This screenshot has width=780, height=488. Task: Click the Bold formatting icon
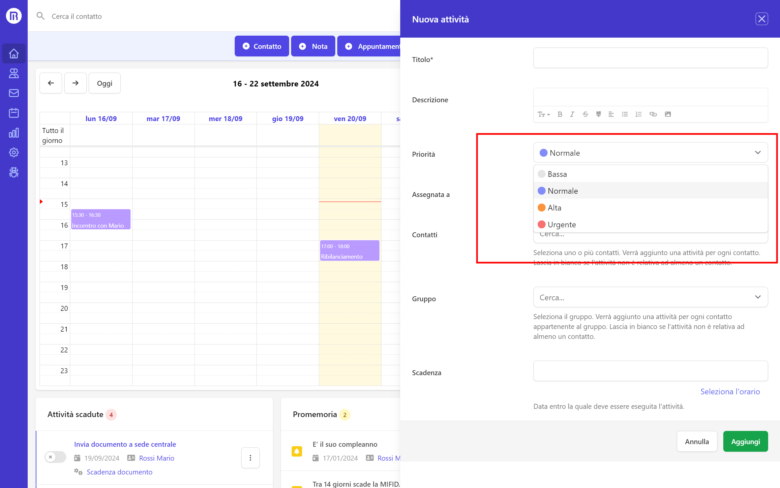[x=560, y=114]
